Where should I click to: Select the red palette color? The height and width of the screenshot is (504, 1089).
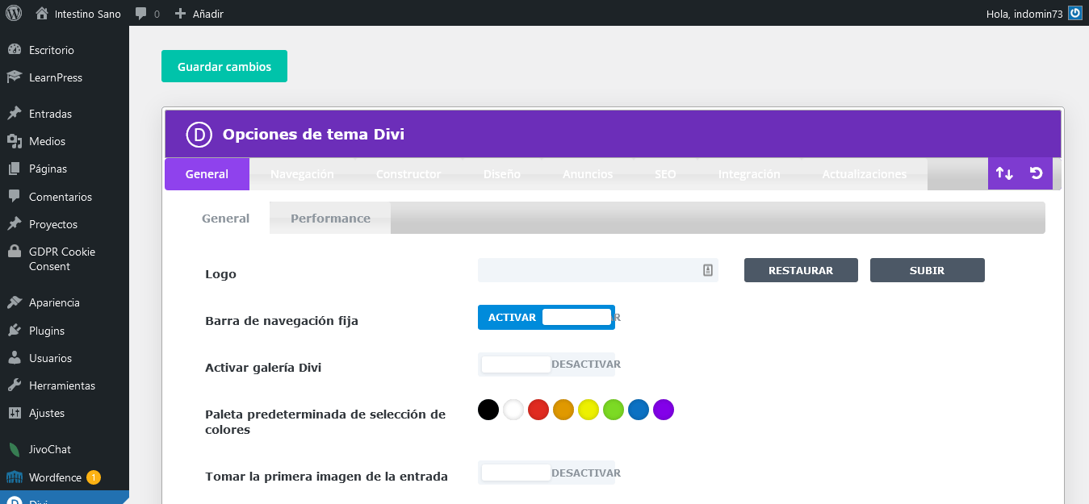(x=538, y=410)
